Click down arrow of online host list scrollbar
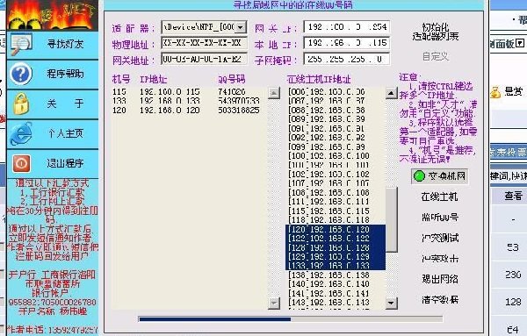The image size is (527, 336). 391,304
